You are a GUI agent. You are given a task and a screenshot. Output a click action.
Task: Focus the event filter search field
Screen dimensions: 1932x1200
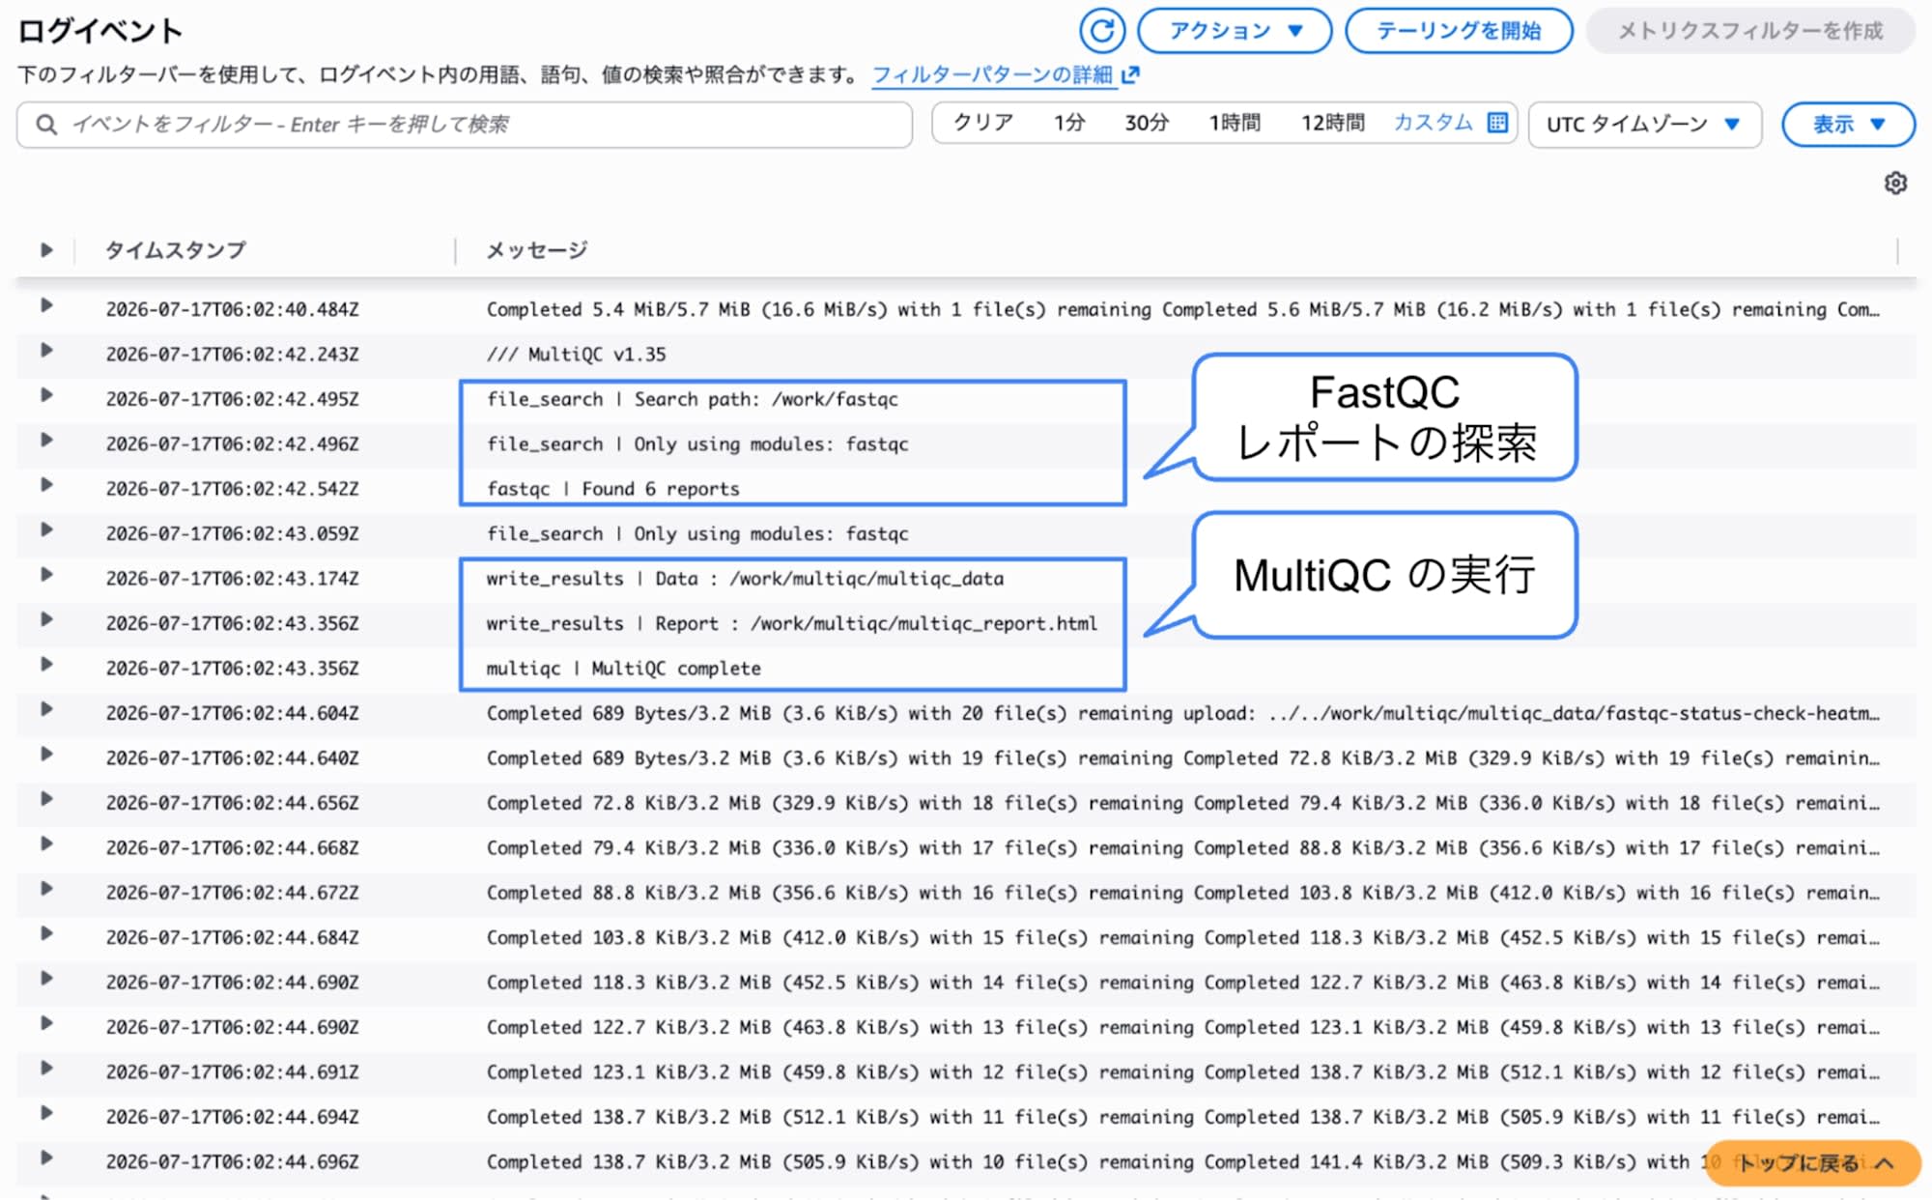[465, 125]
